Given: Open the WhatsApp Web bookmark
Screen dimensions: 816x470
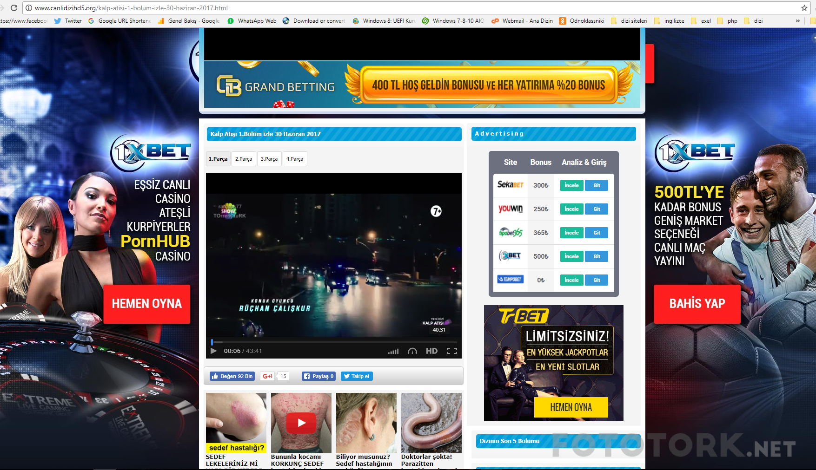Looking at the screenshot, I should tap(252, 21).
